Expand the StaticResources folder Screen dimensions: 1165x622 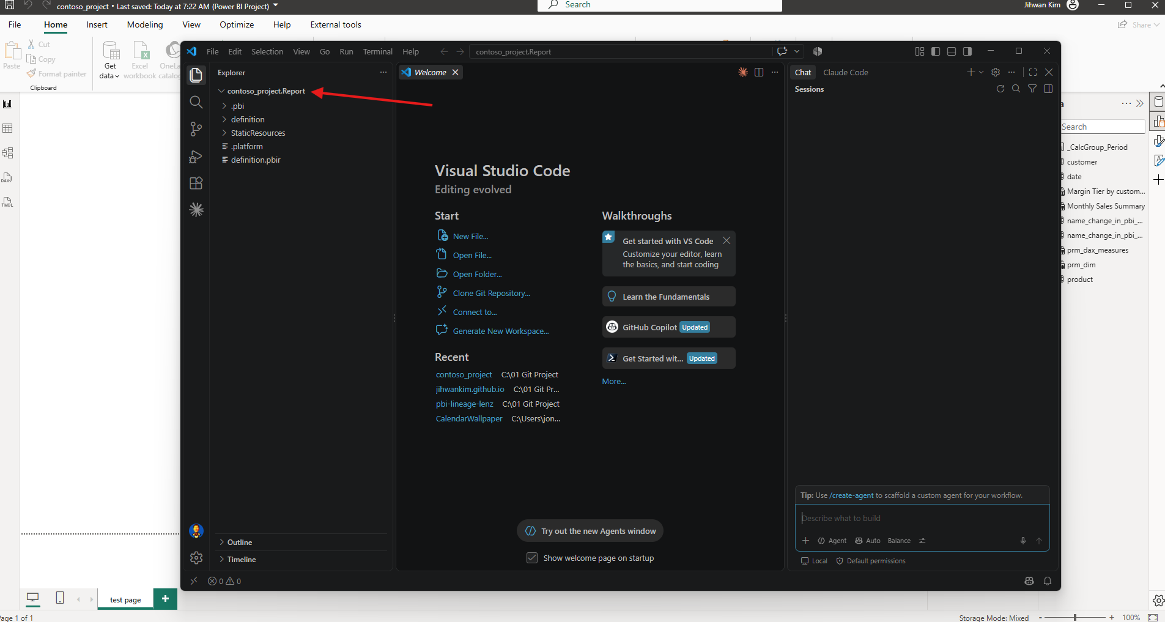(257, 133)
